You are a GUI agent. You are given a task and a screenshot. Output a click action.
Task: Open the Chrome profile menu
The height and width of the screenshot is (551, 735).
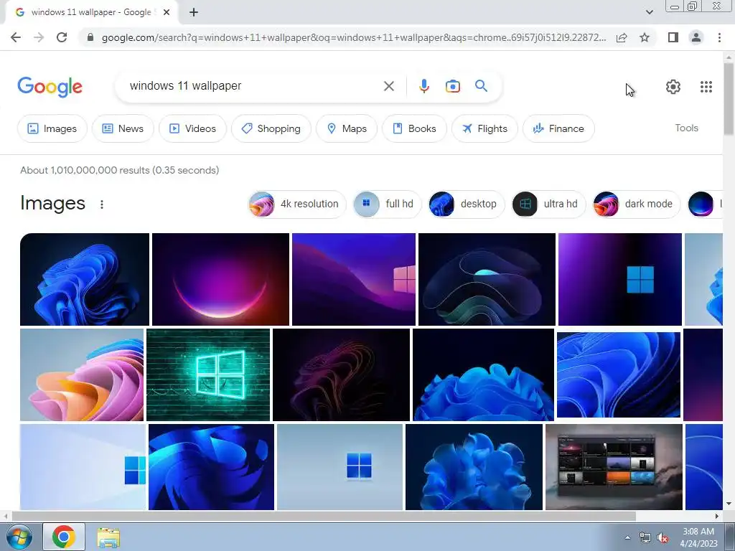pyautogui.click(x=696, y=37)
